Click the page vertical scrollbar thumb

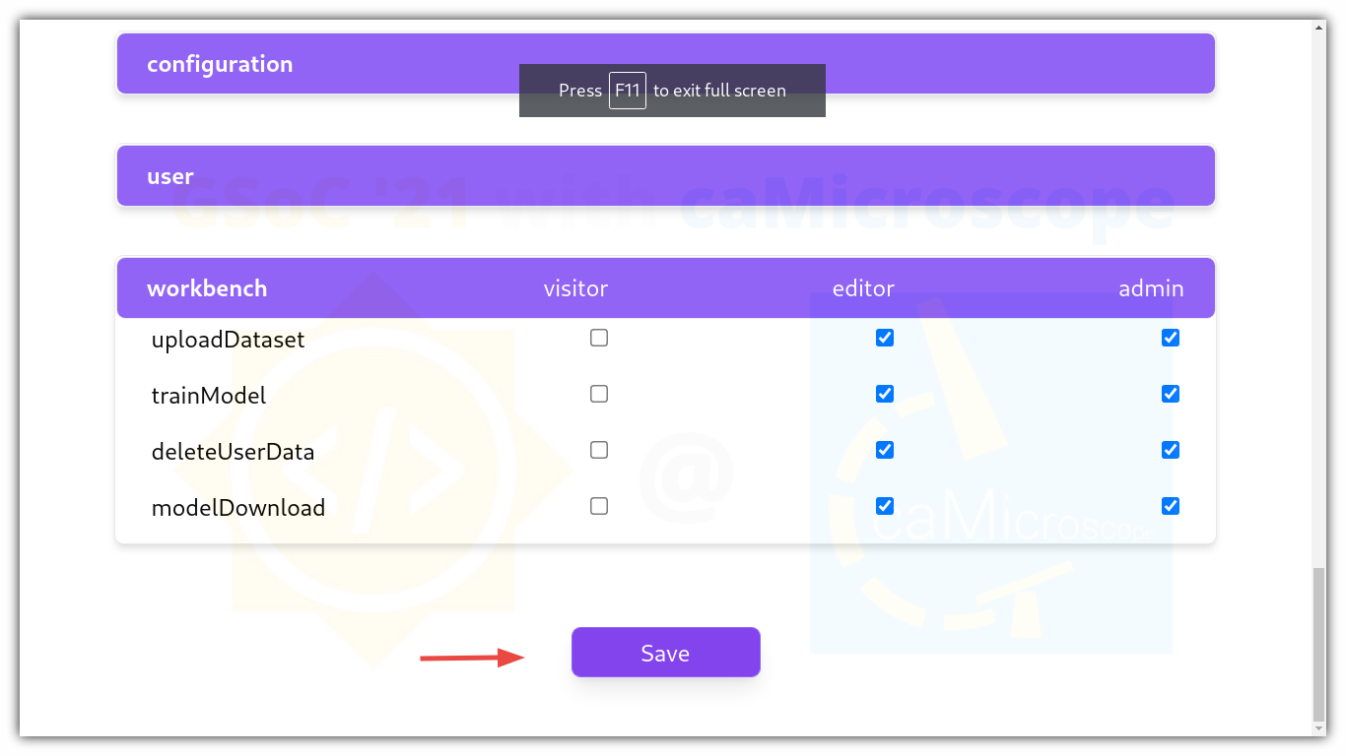1319,646
